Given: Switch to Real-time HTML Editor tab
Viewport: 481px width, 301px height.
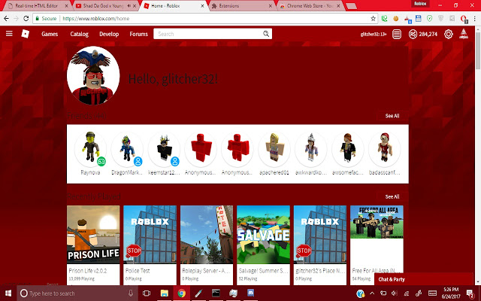Looking at the screenshot, I should click(x=36, y=6).
